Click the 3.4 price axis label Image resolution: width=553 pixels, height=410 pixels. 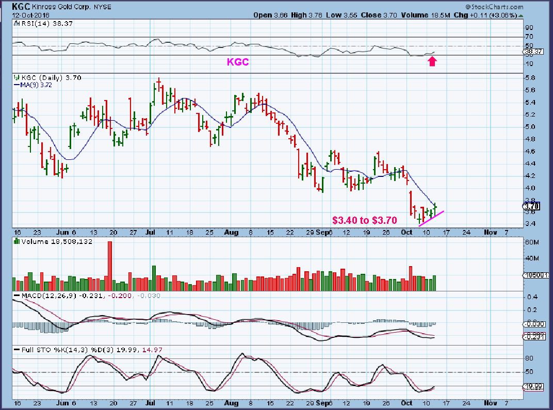[531, 223]
